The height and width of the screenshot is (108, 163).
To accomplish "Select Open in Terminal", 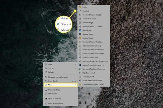I will pos(54,99).
